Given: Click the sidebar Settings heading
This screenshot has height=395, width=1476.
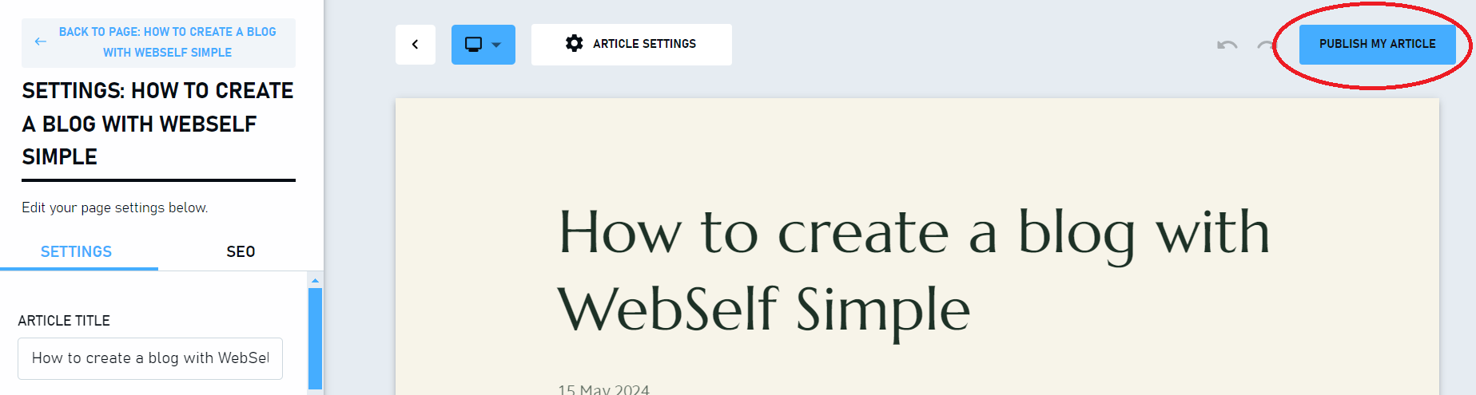Looking at the screenshot, I should pyautogui.click(x=157, y=124).
